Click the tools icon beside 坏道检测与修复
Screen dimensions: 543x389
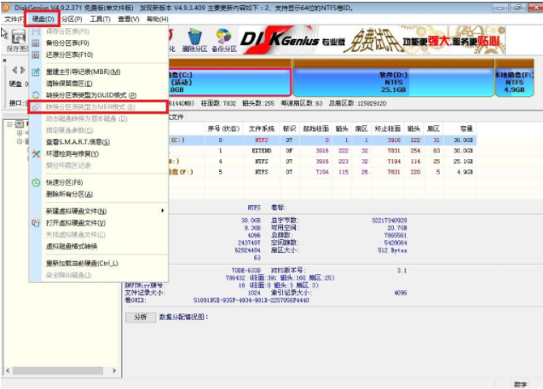36,153
